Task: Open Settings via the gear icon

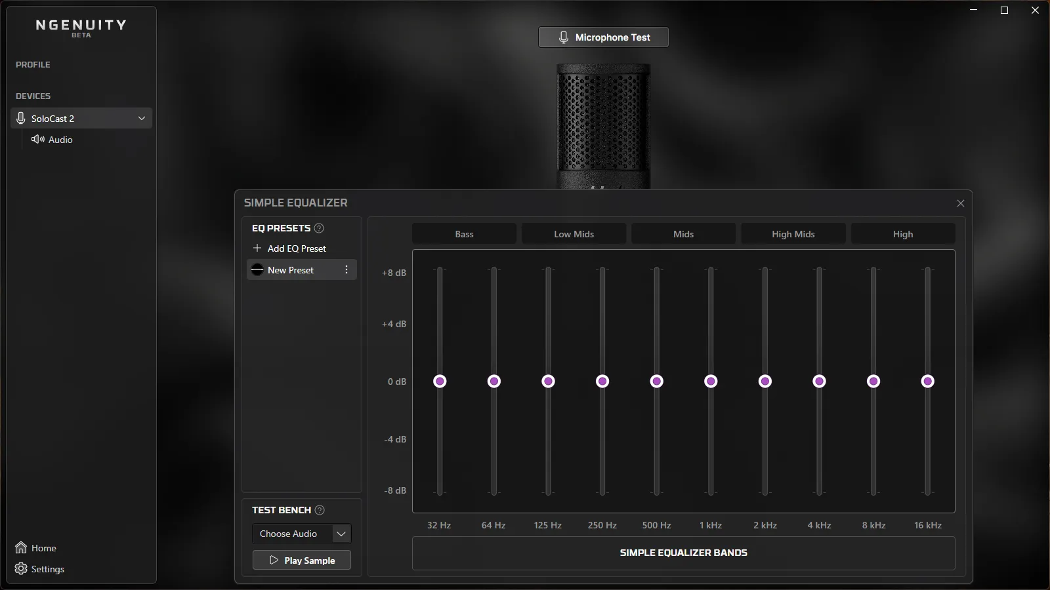Action: (21, 568)
